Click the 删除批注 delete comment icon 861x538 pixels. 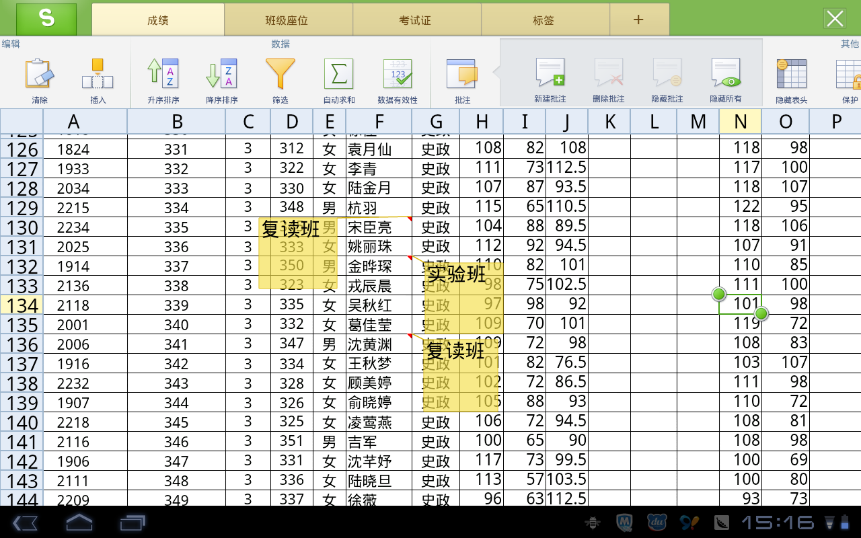pyautogui.click(x=608, y=73)
